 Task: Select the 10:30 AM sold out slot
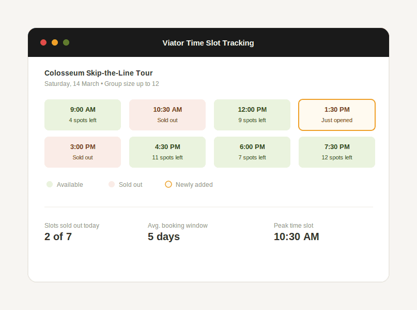pos(167,115)
